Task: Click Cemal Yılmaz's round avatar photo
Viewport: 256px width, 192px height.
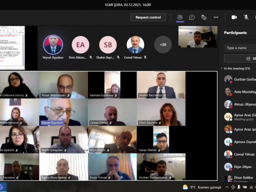Action: point(135,45)
